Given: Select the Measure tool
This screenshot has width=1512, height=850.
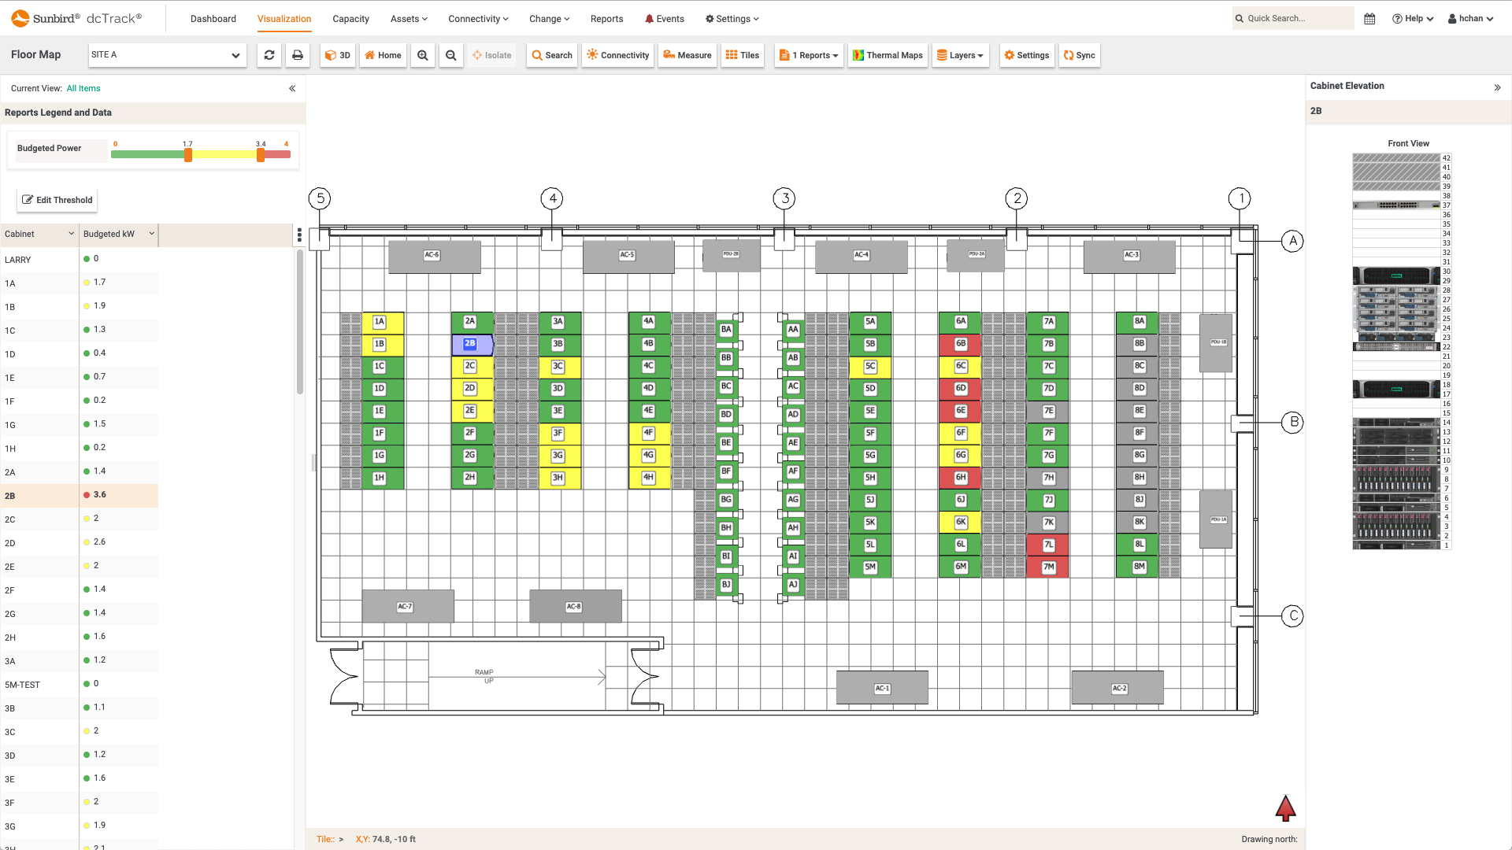Looking at the screenshot, I should tap(687, 55).
